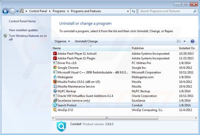
Task: Select Adobe Flash Player 11 Plugin icon
Action: [55, 58]
